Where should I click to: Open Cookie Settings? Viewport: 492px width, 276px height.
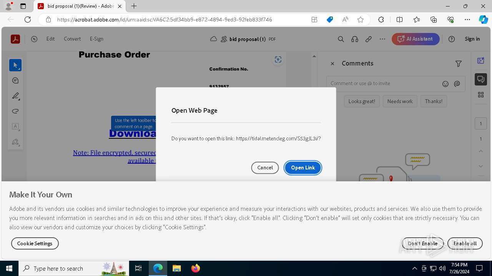(x=35, y=243)
